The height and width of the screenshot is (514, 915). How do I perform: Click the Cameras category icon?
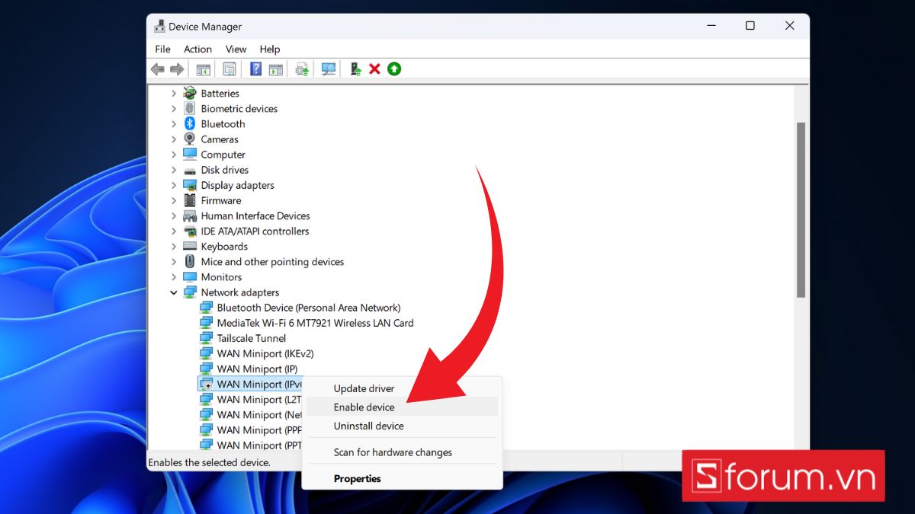coord(190,139)
